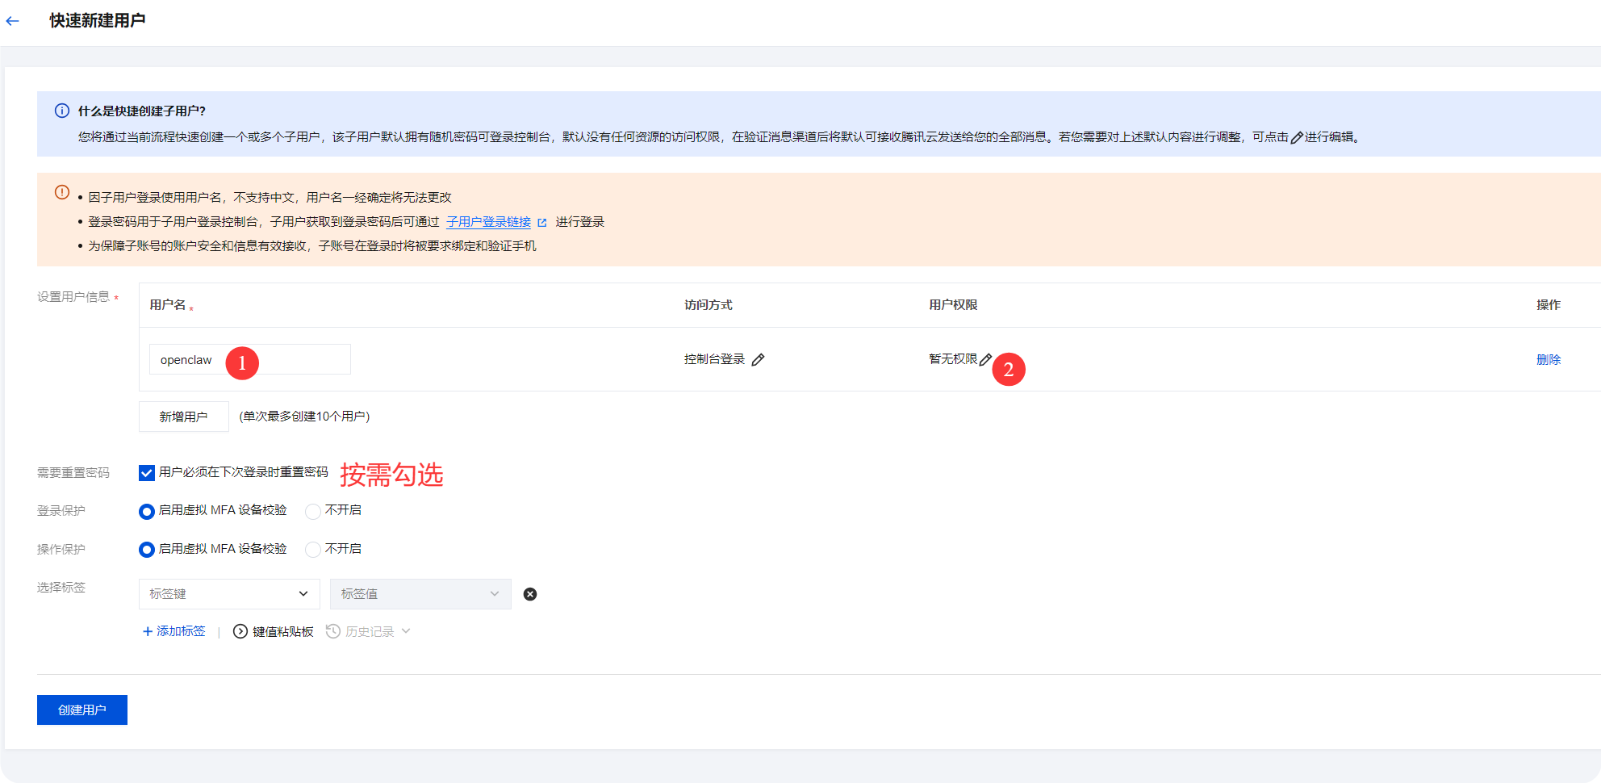Click the warning icon in the orange notice box
Screen dimensions: 1601x783
[61, 191]
